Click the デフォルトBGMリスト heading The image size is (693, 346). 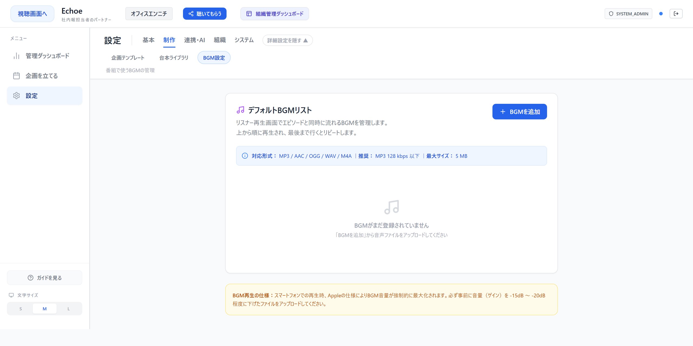pyautogui.click(x=280, y=110)
